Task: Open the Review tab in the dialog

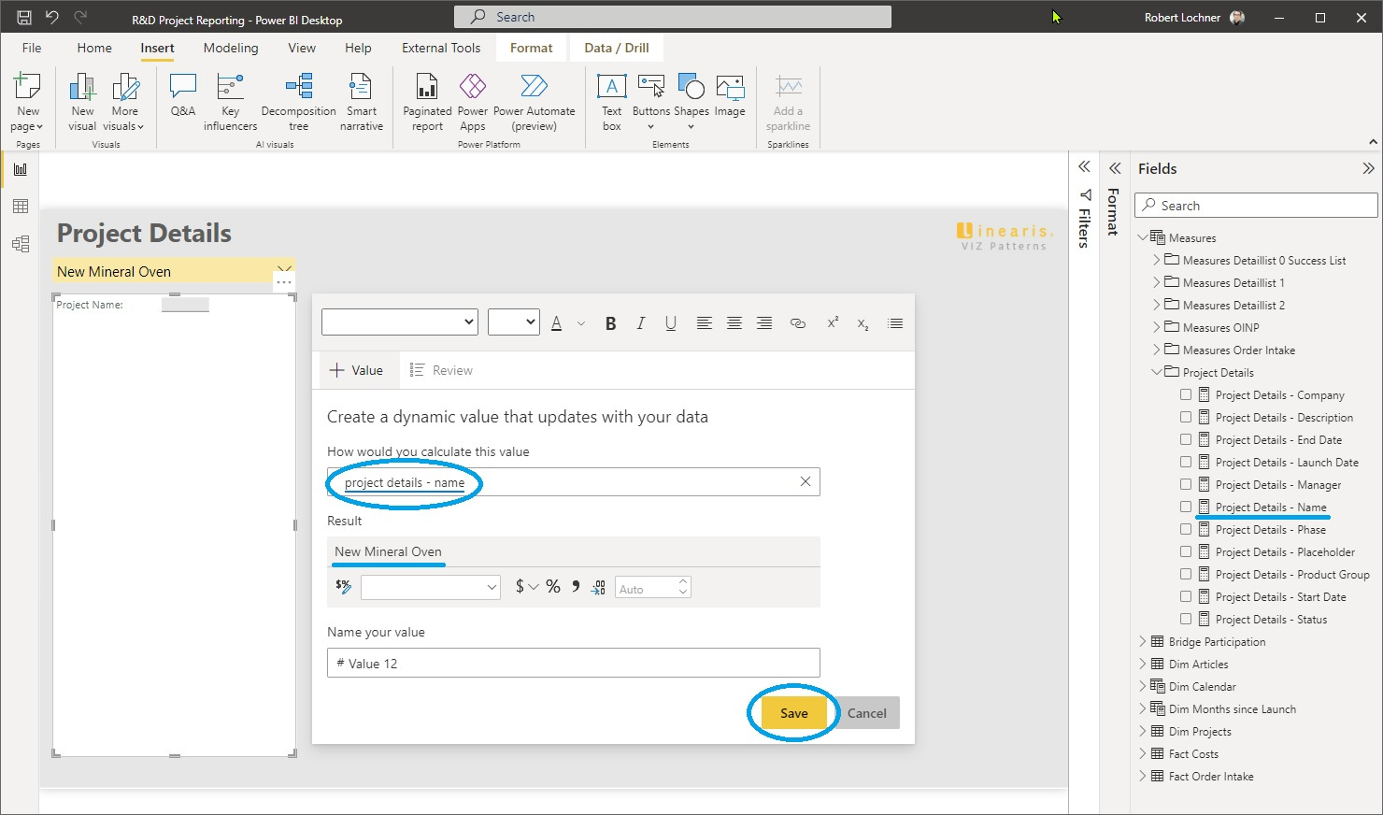Action: tap(441, 369)
